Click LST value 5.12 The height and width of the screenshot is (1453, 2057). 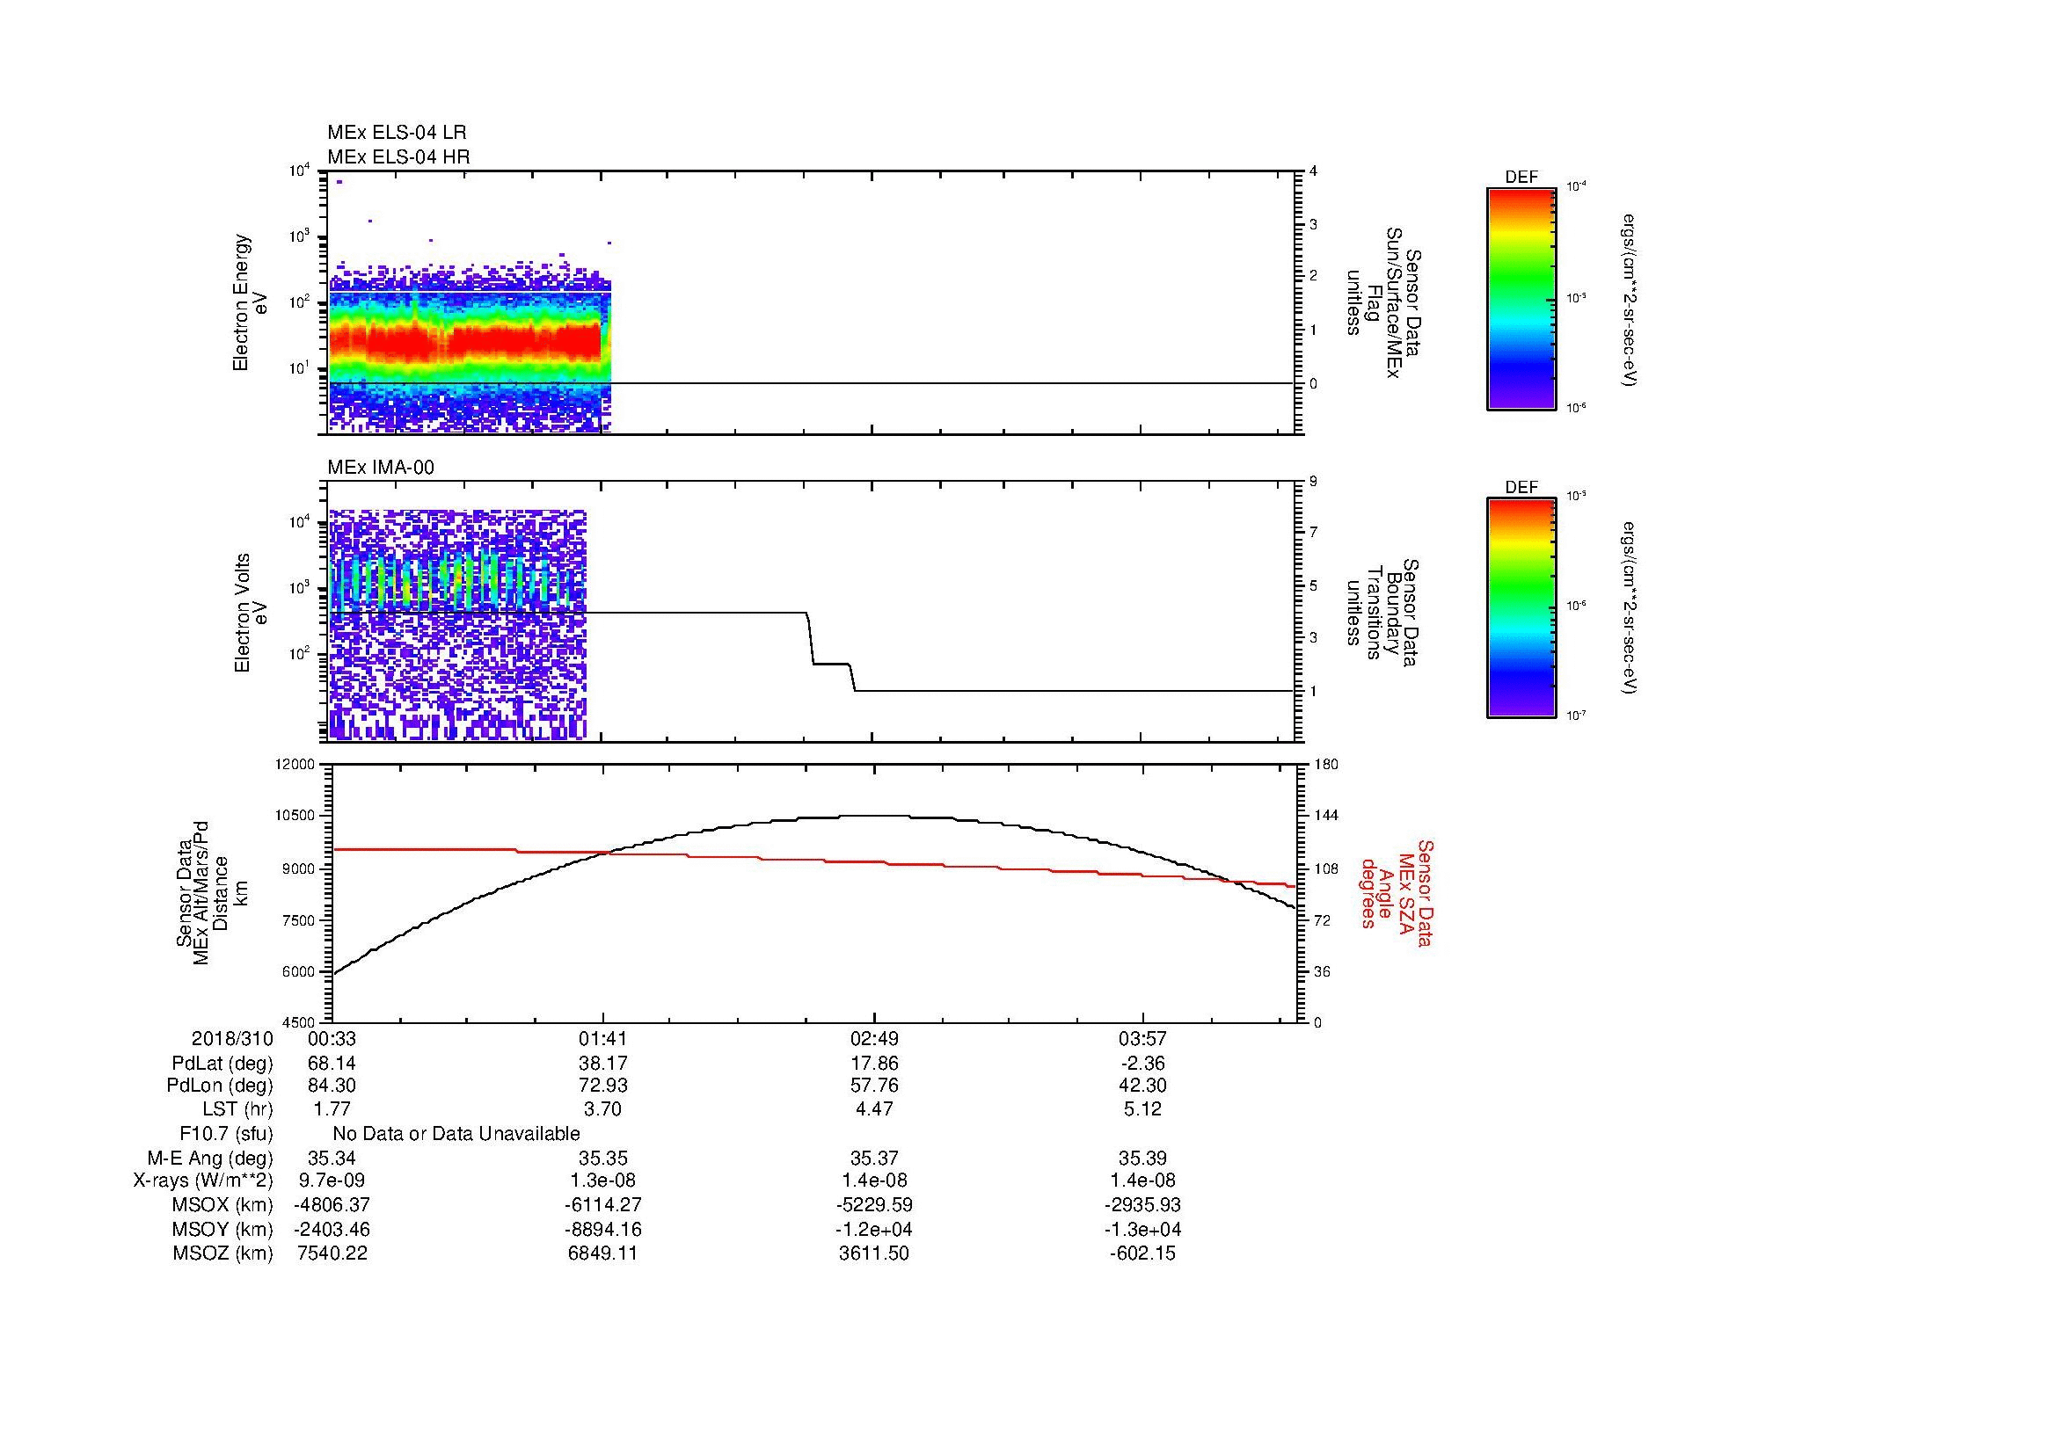(1144, 1110)
